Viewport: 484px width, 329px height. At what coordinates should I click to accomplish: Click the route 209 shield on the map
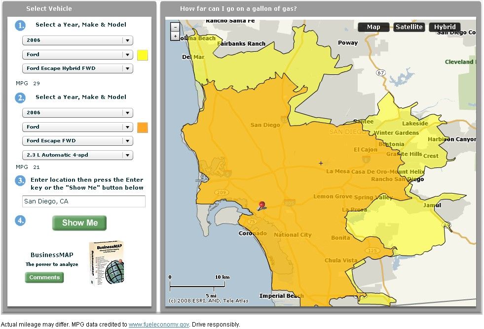coord(222,192)
